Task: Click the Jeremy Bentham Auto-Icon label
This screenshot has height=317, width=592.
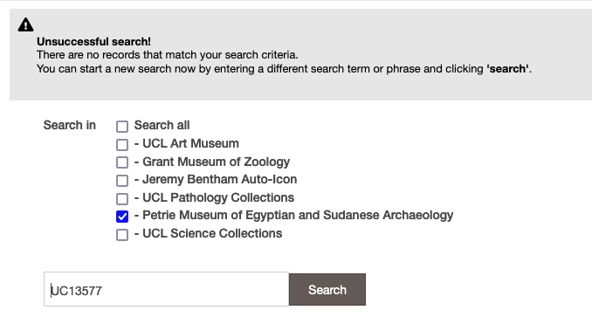Action: point(216,179)
